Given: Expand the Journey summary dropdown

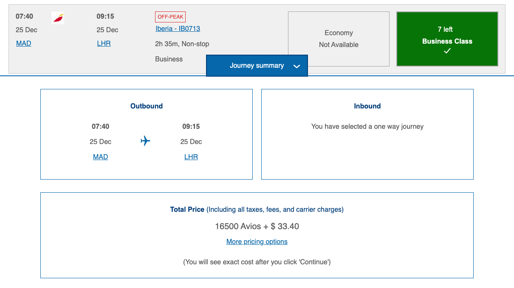Looking at the screenshot, I should tap(257, 66).
